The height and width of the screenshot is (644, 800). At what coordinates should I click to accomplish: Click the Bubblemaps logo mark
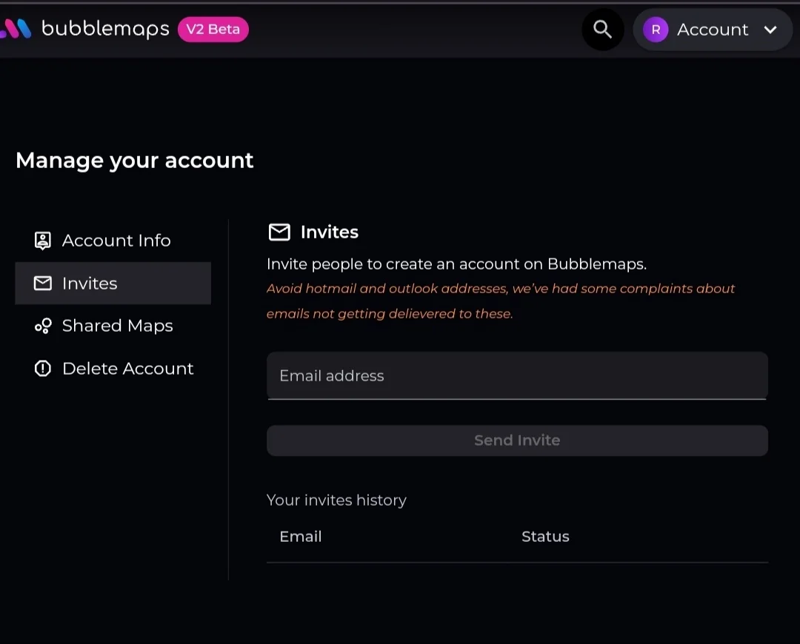[16, 29]
